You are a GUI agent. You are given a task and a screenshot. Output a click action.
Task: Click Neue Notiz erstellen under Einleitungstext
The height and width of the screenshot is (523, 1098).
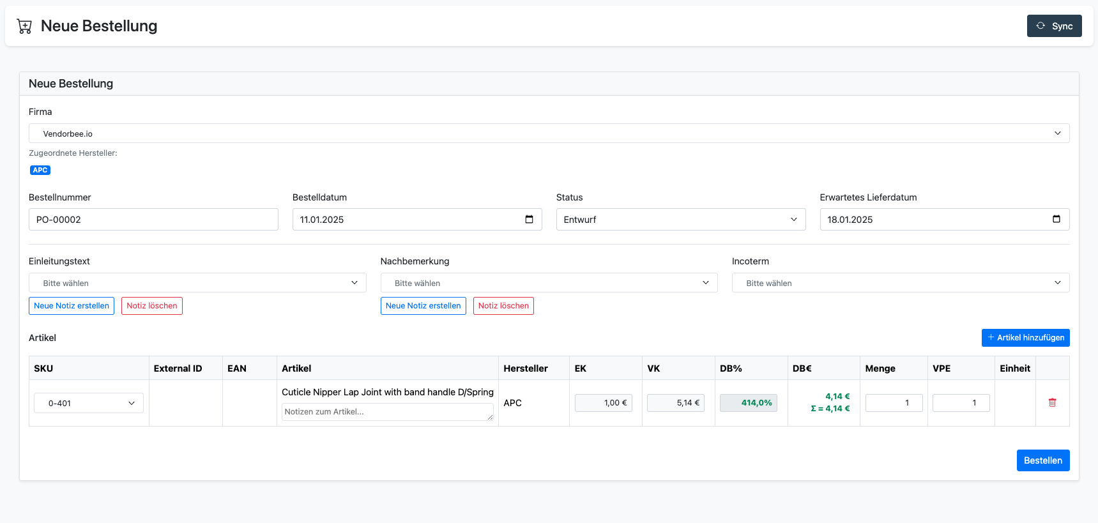[72, 306]
